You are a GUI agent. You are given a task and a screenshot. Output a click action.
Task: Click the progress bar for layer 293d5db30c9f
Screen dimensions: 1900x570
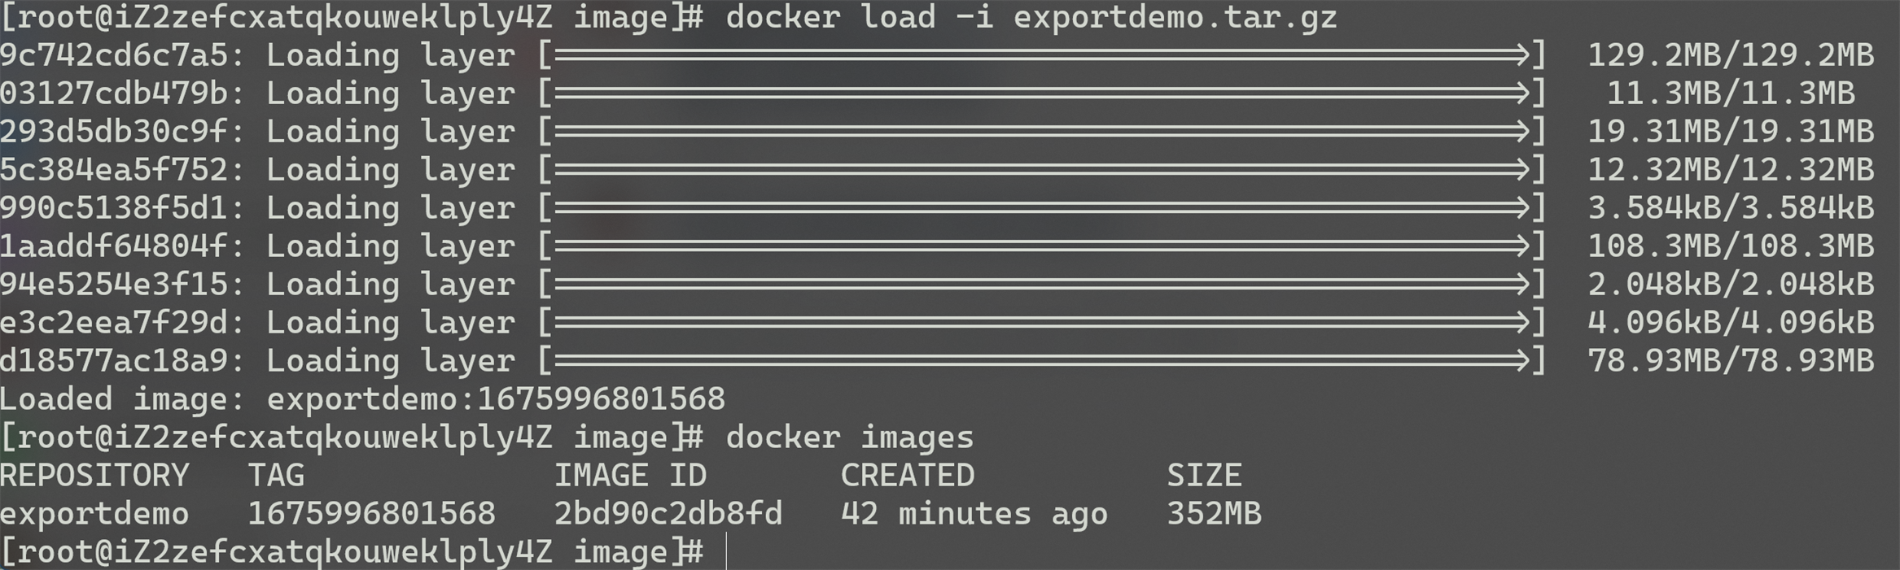click(x=1042, y=131)
